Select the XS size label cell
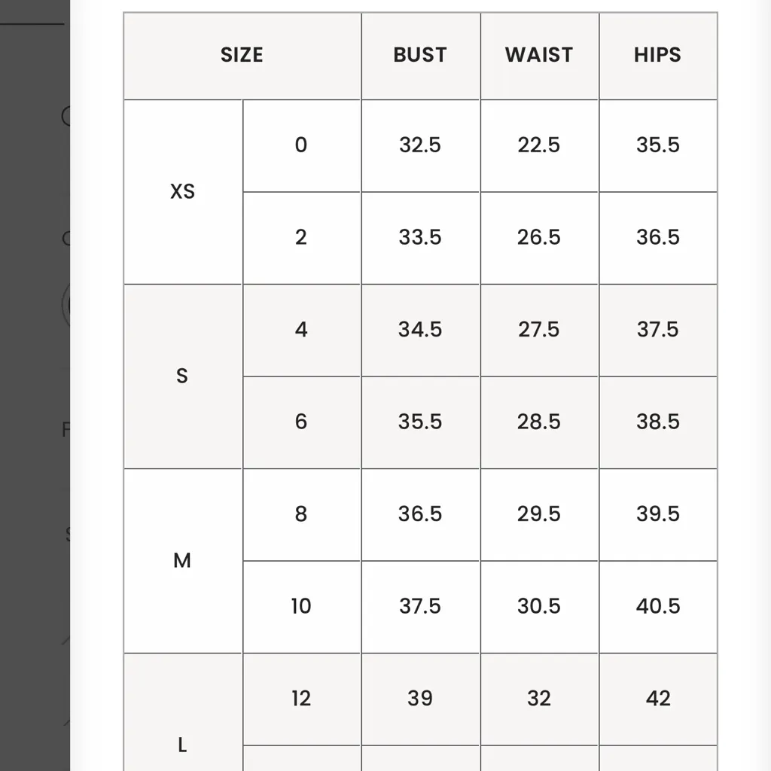 [x=182, y=192]
